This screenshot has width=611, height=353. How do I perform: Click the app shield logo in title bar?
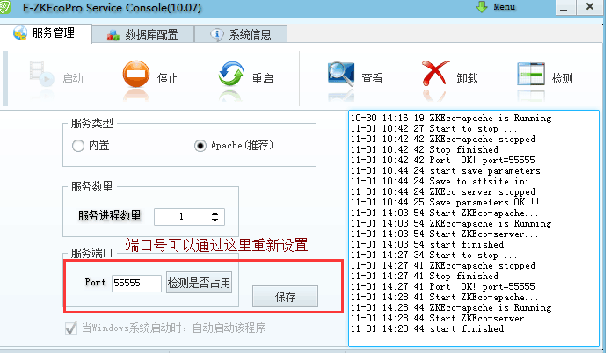coord(4,7)
